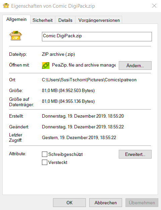Select the Vorgängerversionen tab
This screenshot has width=161, height=210.
coord(99,20)
